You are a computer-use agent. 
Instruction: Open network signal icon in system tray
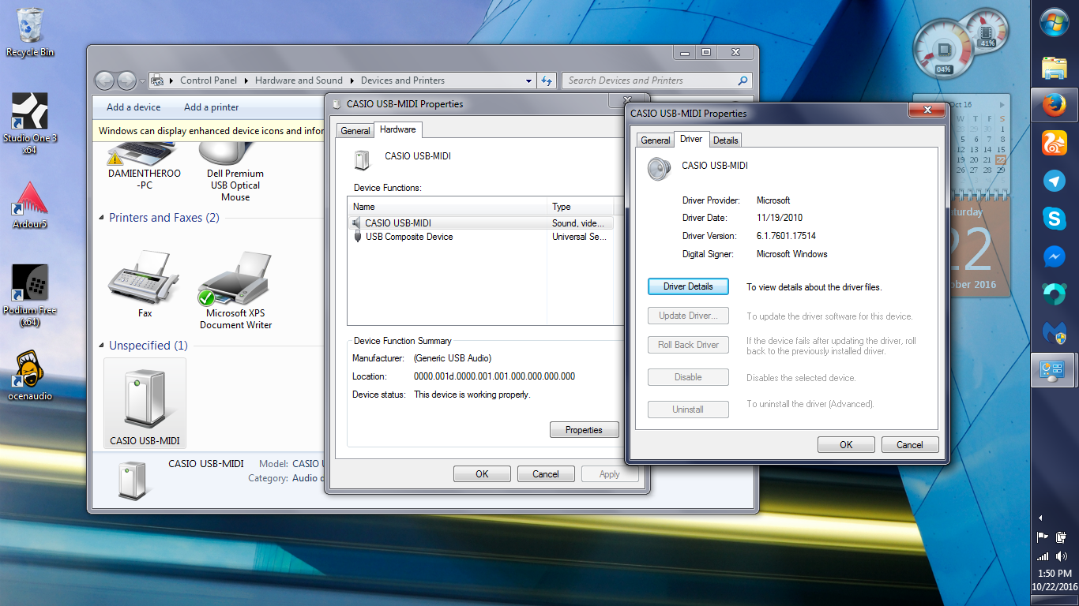point(1043,556)
